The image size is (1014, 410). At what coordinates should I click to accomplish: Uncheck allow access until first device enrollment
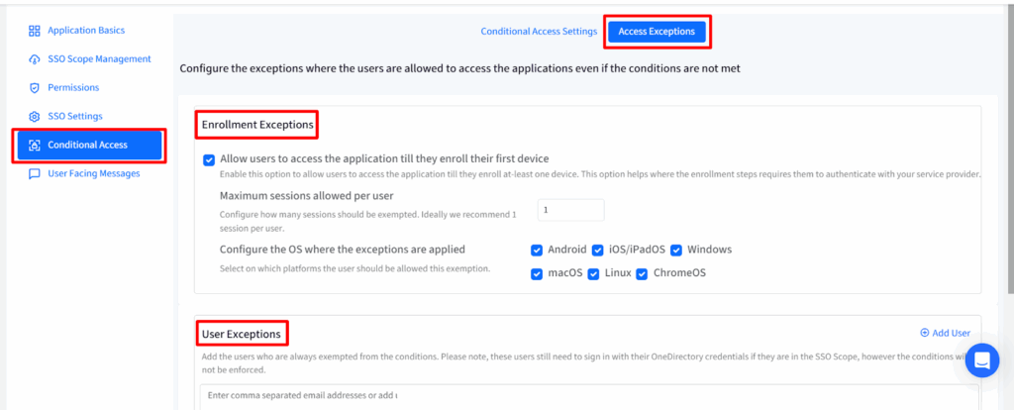tap(209, 159)
